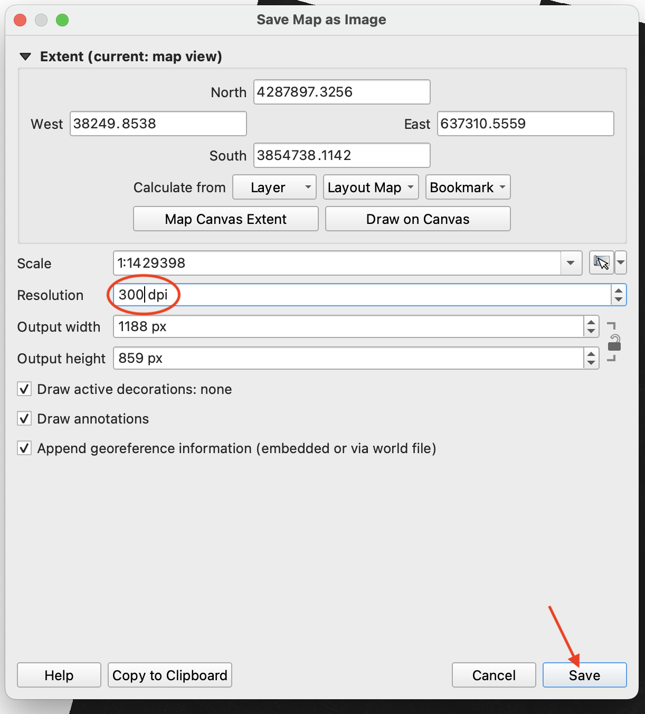Click the Cancel button

pyautogui.click(x=494, y=675)
